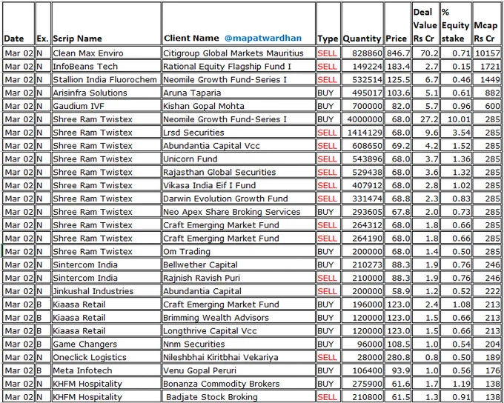Click the Clean Max Enviro cell

[107, 53]
